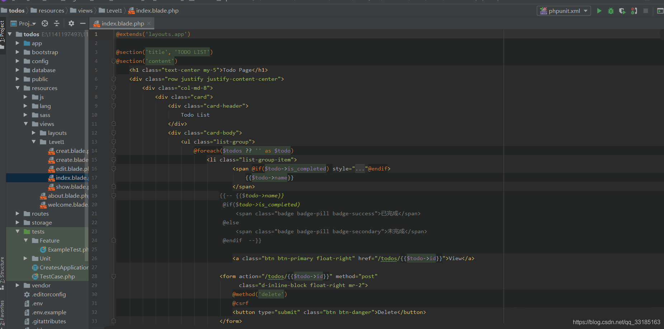The width and height of the screenshot is (664, 329).
Task: Click the tests folder icon
Action: (x=27, y=232)
